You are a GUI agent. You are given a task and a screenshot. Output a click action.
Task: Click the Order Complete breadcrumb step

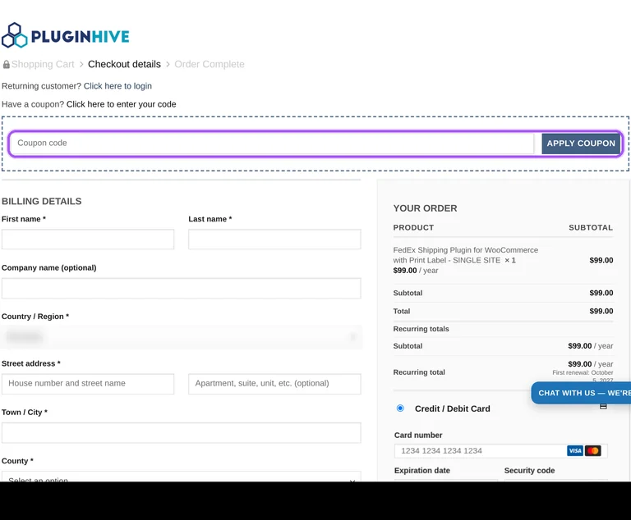[210, 64]
